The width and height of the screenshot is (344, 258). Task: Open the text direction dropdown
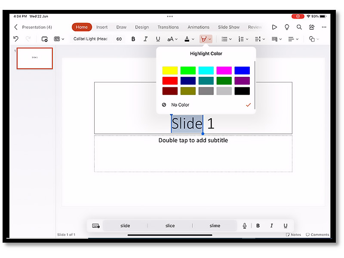tap(276, 39)
